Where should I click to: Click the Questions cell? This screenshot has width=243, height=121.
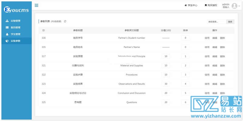click(132, 102)
